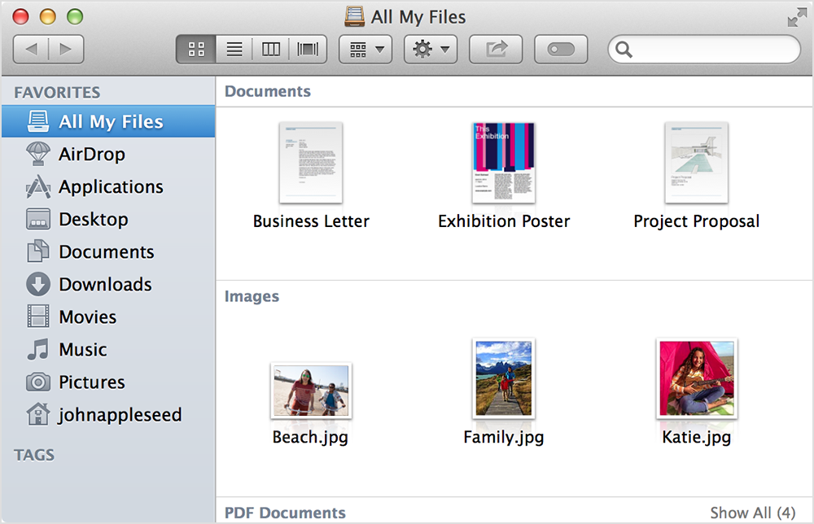This screenshot has width=814, height=524.
Task: Select the Exhibition Poster document
Action: click(x=504, y=177)
